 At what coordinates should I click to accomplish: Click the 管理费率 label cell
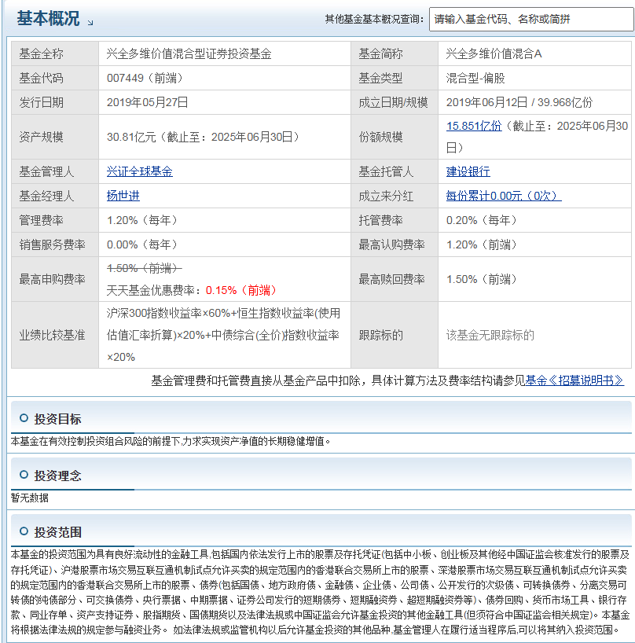coord(55,220)
